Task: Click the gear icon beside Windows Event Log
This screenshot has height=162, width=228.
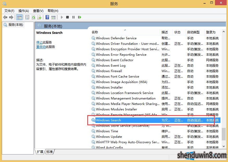Action: [x=93, y=65]
